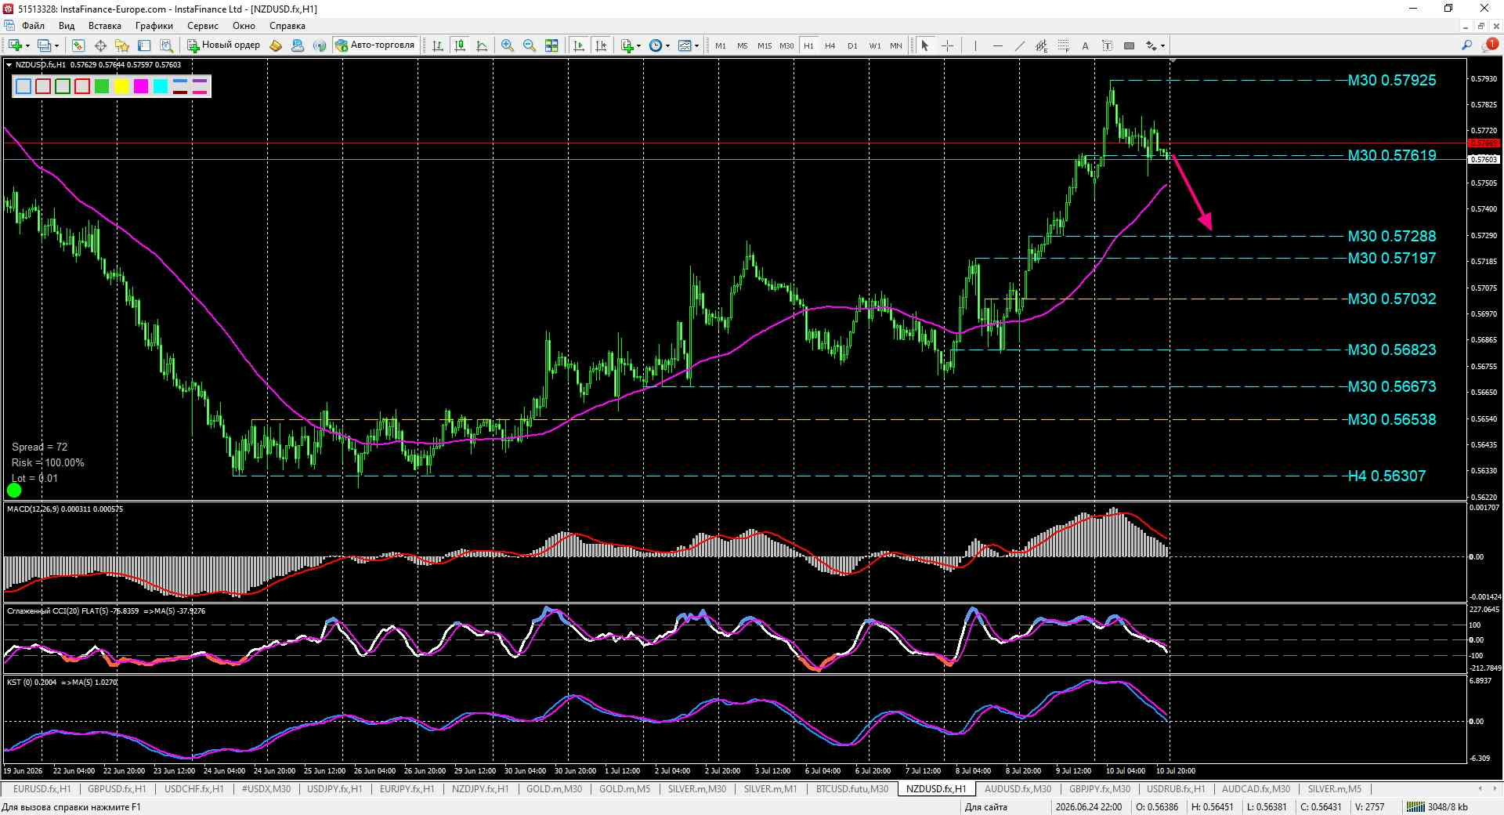Switch to the GOLD.m,M30 chart tab
The height and width of the screenshot is (815, 1504).
[554, 789]
